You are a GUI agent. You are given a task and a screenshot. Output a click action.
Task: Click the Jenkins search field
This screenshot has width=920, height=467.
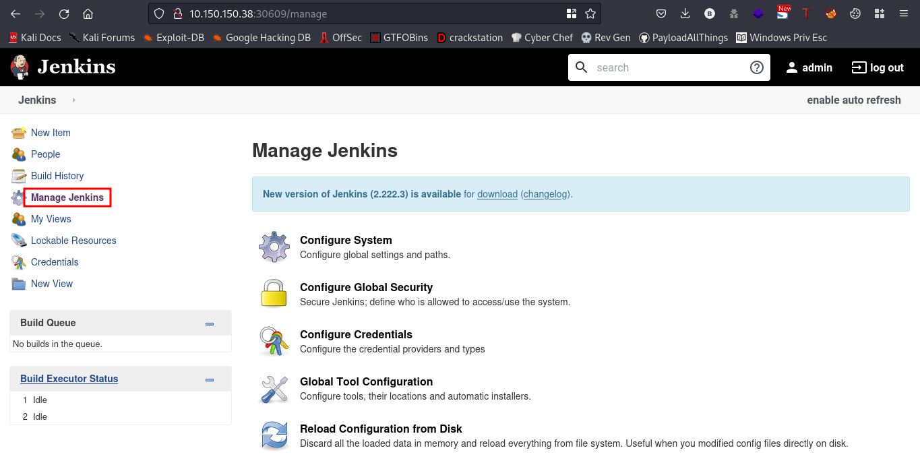669,67
